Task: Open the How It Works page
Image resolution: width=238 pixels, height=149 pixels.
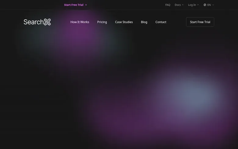Action: coord(80,22)
